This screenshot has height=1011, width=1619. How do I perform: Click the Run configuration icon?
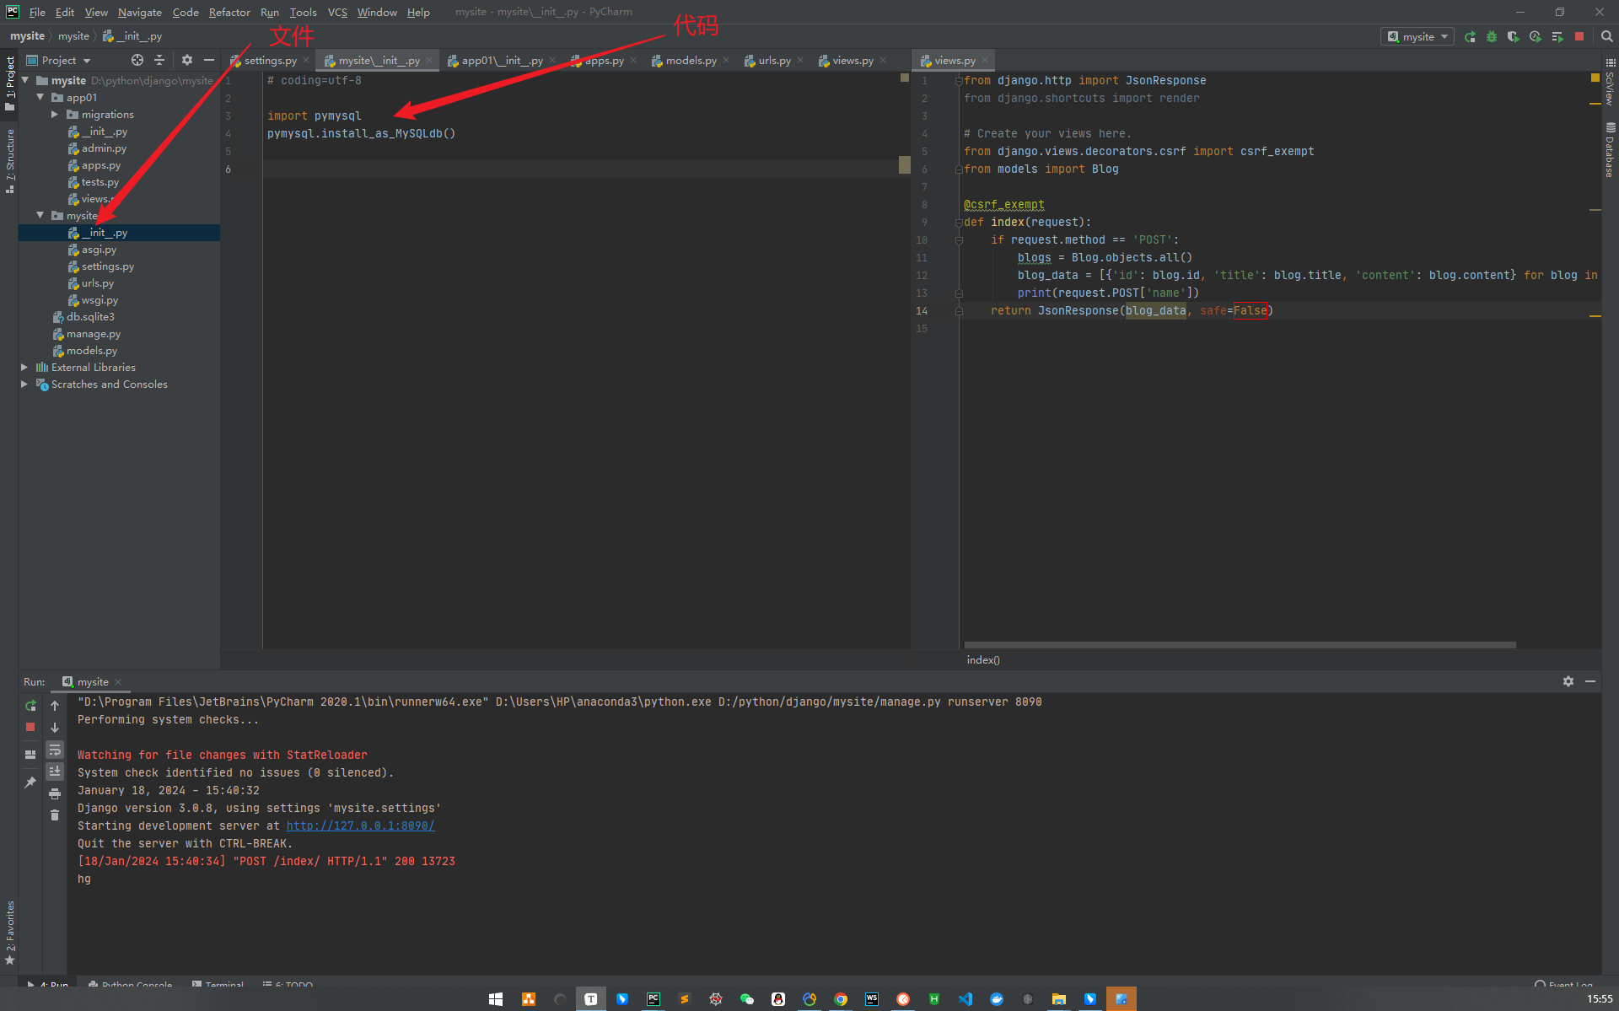pos(1417,36)
